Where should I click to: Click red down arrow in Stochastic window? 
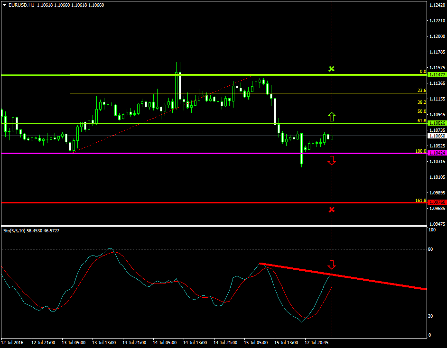[x=332, y=265]
